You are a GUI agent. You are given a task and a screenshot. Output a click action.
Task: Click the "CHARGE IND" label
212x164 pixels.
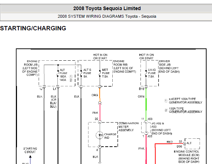pyautogui.click(x=110, y=136)
